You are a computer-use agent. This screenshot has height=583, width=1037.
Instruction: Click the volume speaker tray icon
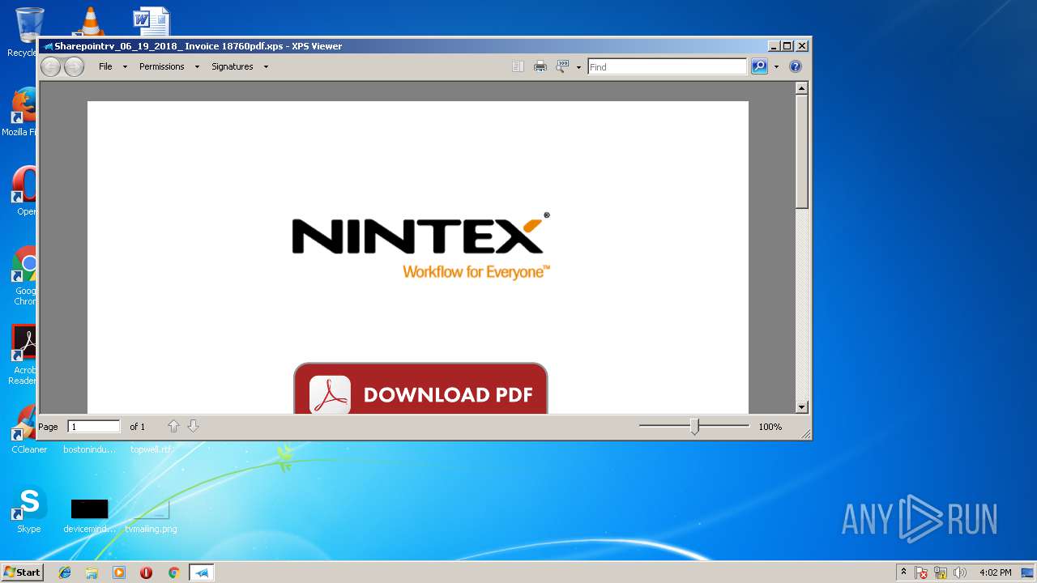(961, 572)
